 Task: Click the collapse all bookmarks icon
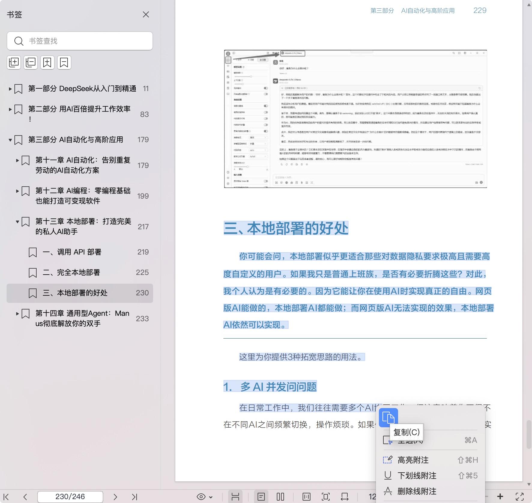pyautogui.click(x=31, y=62)
